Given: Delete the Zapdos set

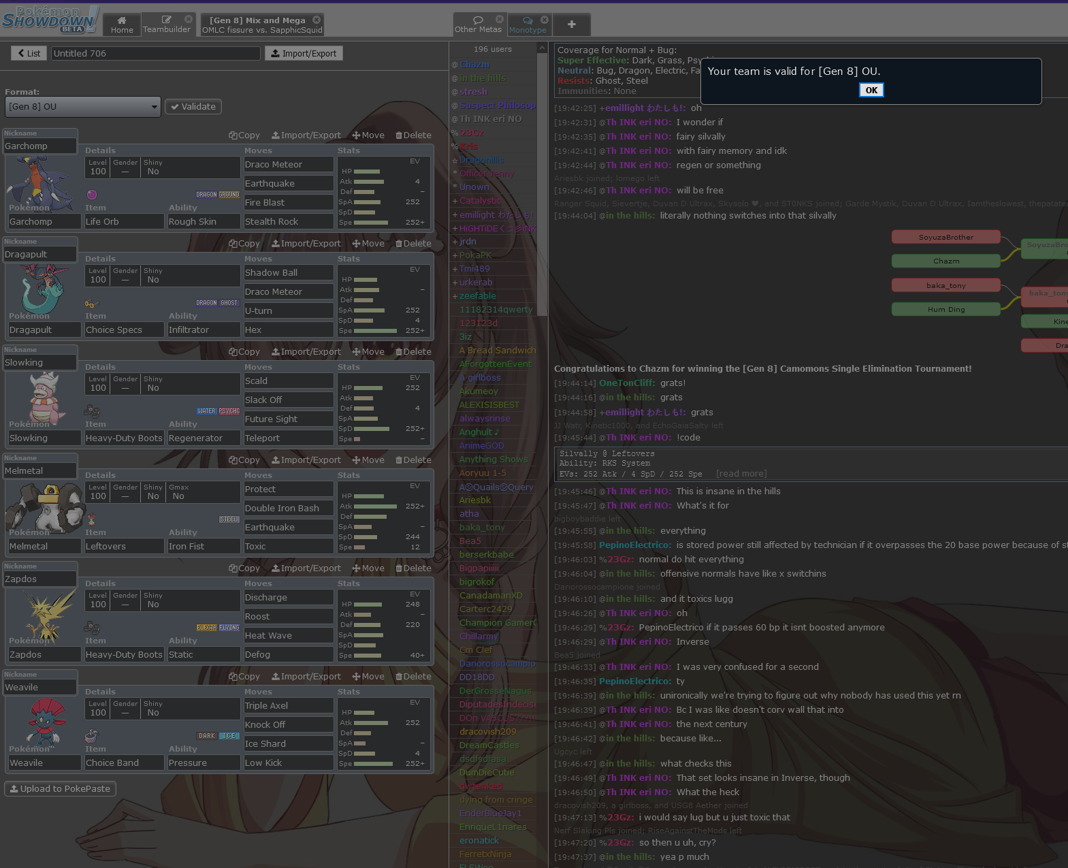Looking at the screenshot, I should [413, 568].
